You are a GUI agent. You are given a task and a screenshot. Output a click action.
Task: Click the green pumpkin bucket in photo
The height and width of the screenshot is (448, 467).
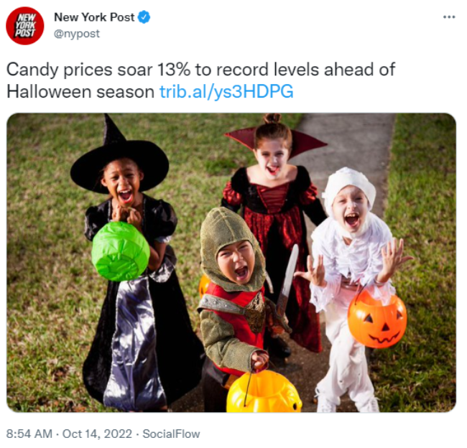[x=121, y=251]
